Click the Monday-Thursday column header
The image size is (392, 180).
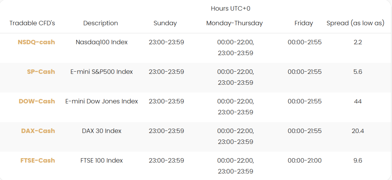[x=234, y=23]
